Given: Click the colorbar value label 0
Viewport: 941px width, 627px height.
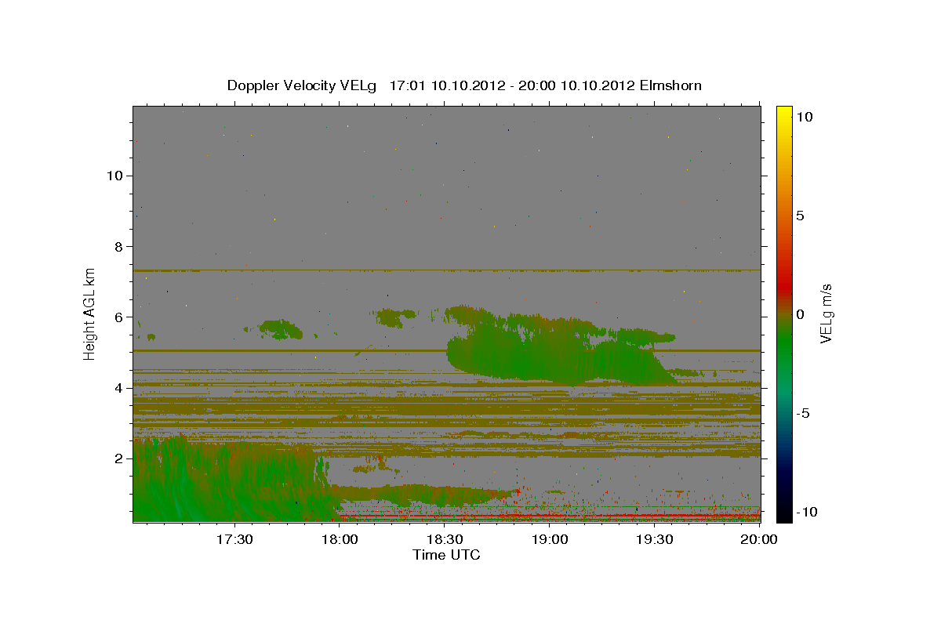Looking at the screenshot, I should [x=800, y=314].
